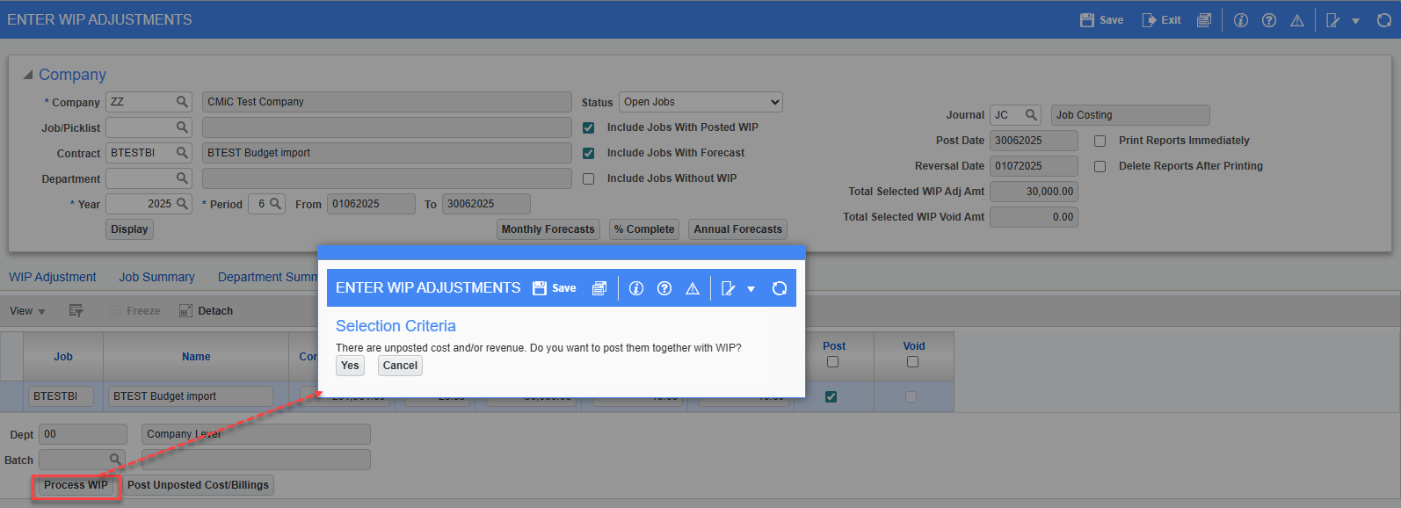Click the edit notes icon in the popup
The height and width of the screenshot is (508, 1401).
click(729, 288)
